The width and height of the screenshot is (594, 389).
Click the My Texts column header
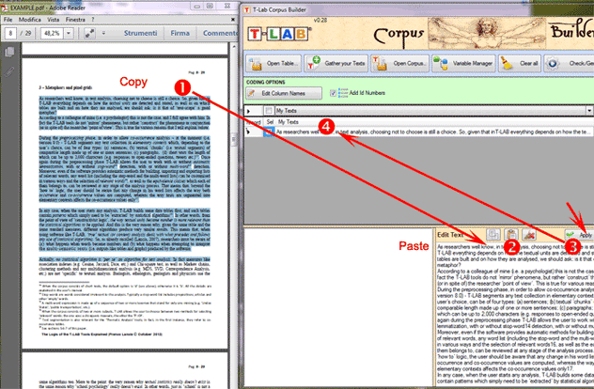click(x=289, y=122)
